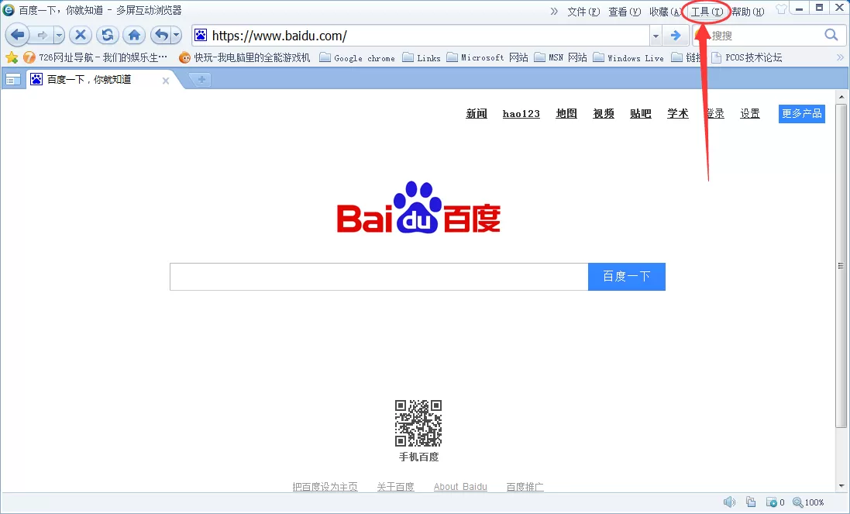Expand the address bar history dropdown
Screen dimensions: 850x514
click(x=656, y=36)
